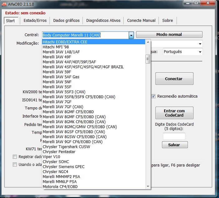This screenshot has width=219, height=198.
Task: Toggle Reconexão automática checkbox
Action: [x=153, y=96]
